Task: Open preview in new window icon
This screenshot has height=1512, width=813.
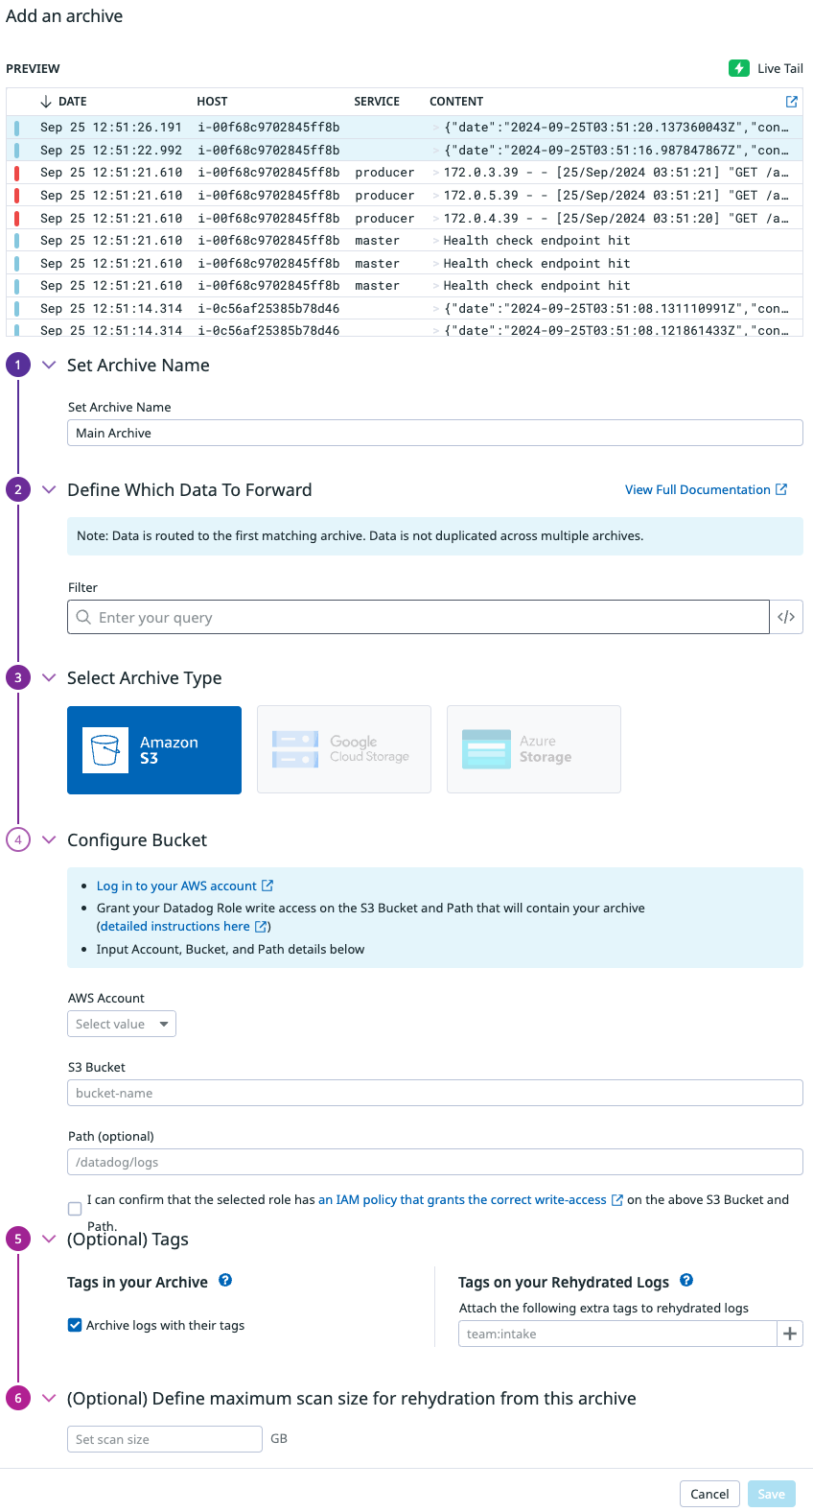Action: (792, 102)
